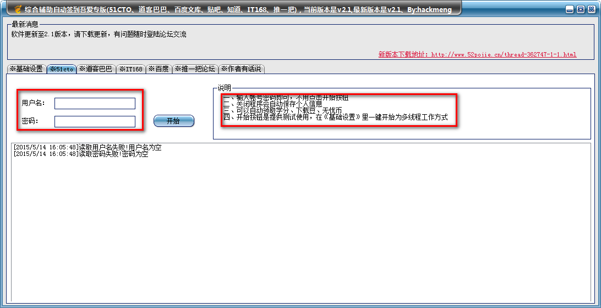Screen dimensions: 601x308
Task: Open the ※作者有话说 tab
Action: click(242, 69)
